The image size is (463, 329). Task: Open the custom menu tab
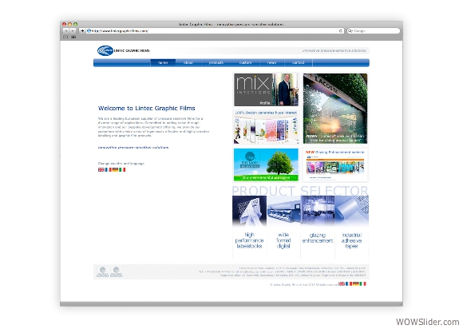(245, 62)
